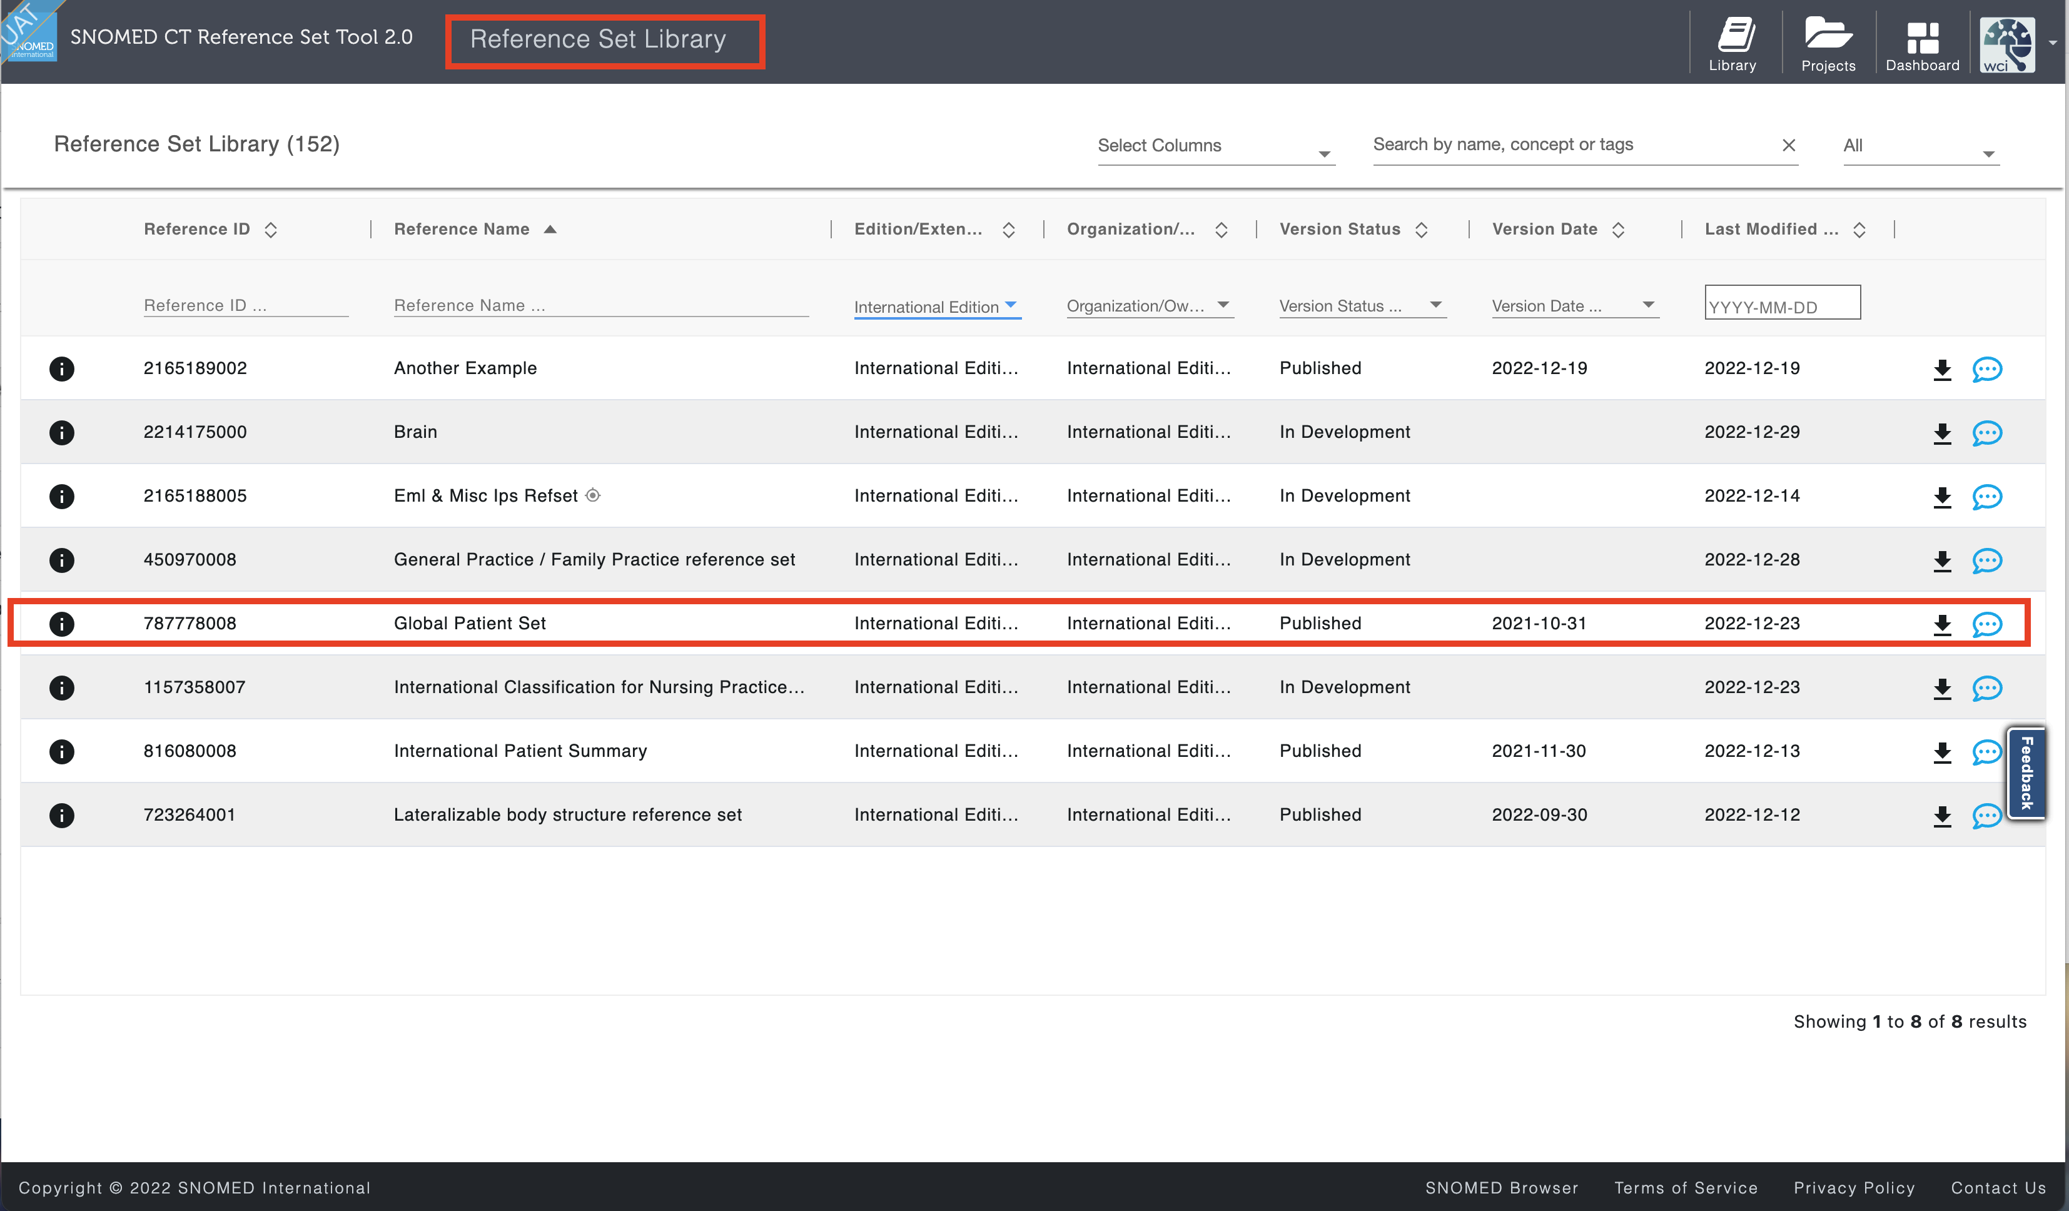Screen dimensions: 2069x1211
Task: Open the Select Columns dropdown
Action: (1216, 146)
